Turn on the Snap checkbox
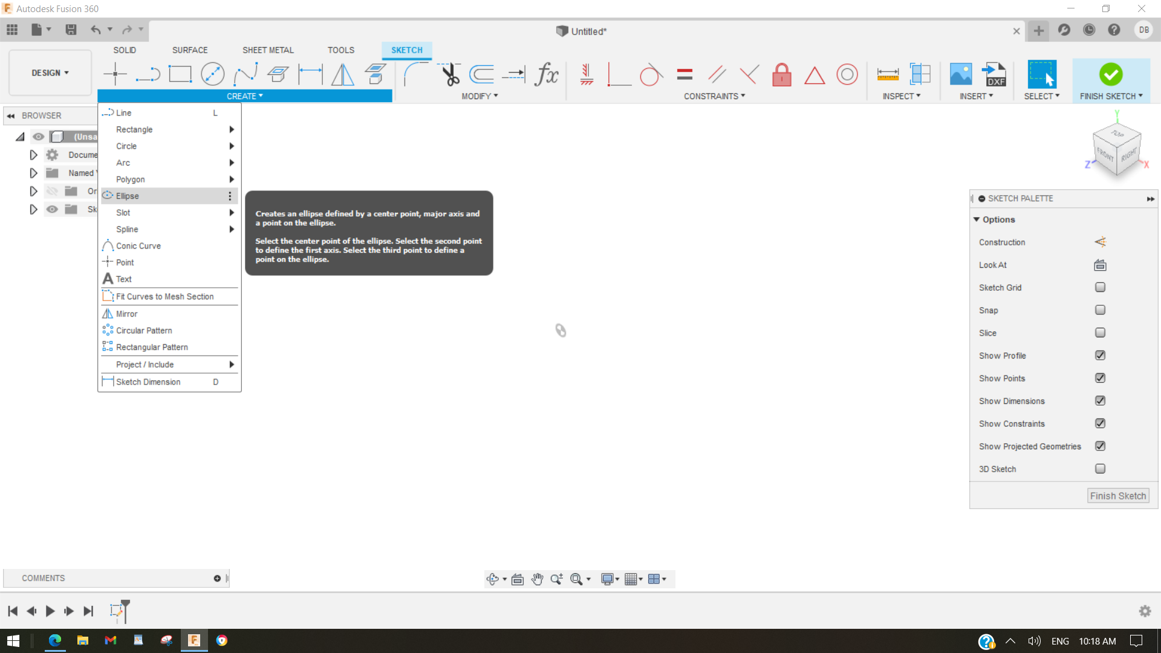1161x653 pixels. point(1100,310)
